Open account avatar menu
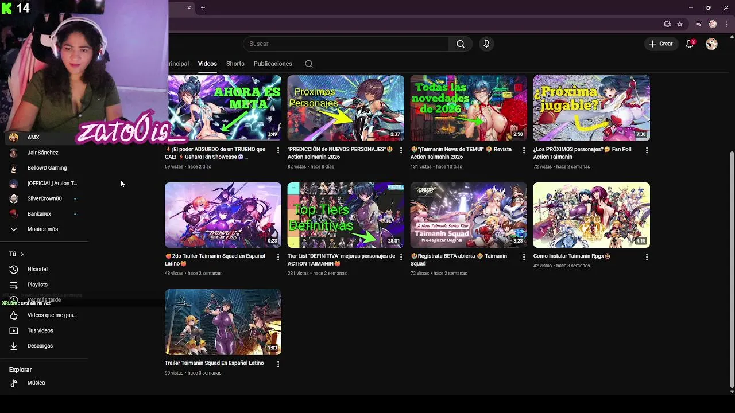735x413 pixels. coord(711,44)
